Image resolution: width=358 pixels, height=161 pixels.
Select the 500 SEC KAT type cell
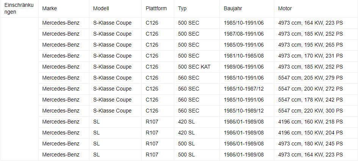(194, 67)
